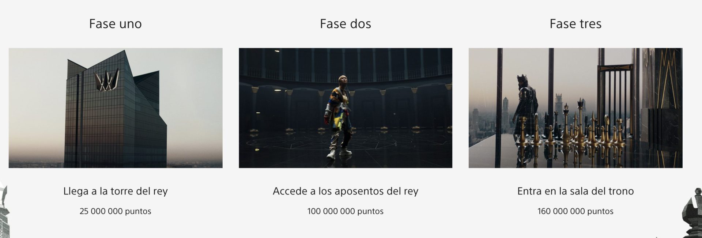702x238 pixels.
Task: Click the Fase dos heading
Action: tap(345, 24)
